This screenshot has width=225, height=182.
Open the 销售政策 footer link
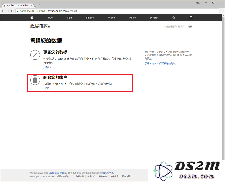103,176
